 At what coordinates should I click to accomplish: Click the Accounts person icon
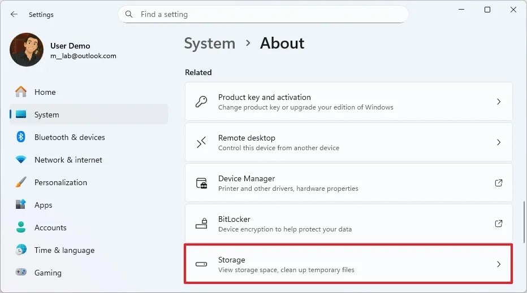tap(21, 227)
